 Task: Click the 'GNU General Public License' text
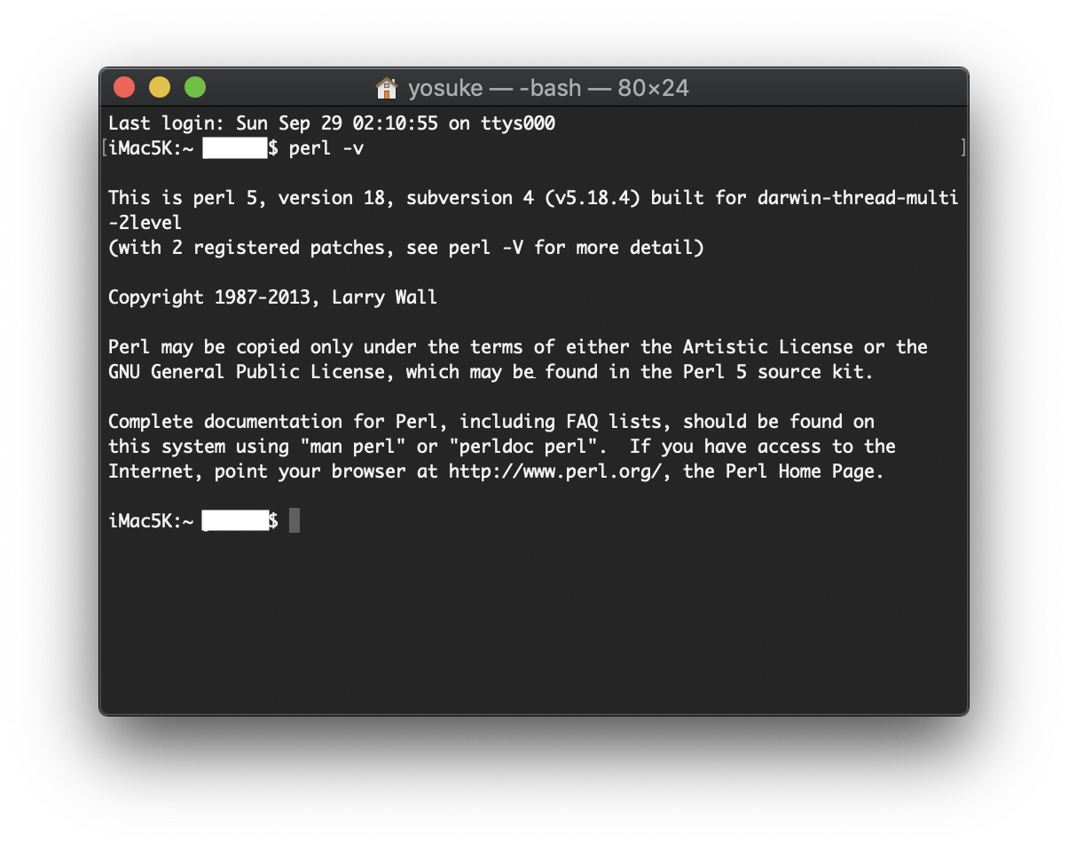[x=247, y=372]
